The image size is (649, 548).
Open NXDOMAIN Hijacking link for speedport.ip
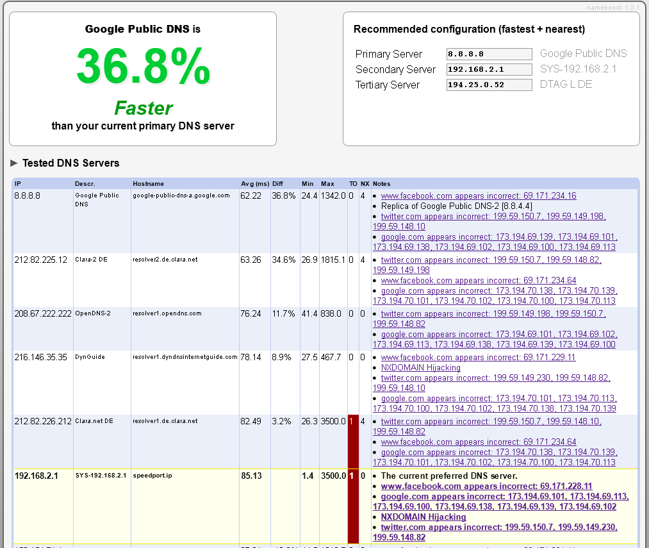[x=423, y=517]
